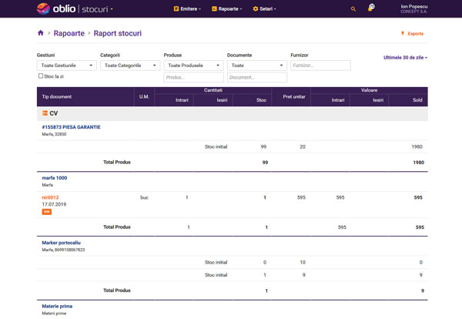Screen dimensions: 462x319
Task: Open product #155873 PIESA GARANTIE
Action: [x=71, y=127]
